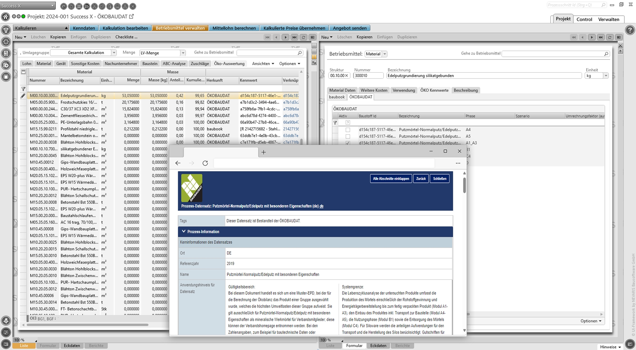Switch to the baubook sub-tab
Image resolution: width=636 pixels, height=350 pixels.
coord(337,97)
